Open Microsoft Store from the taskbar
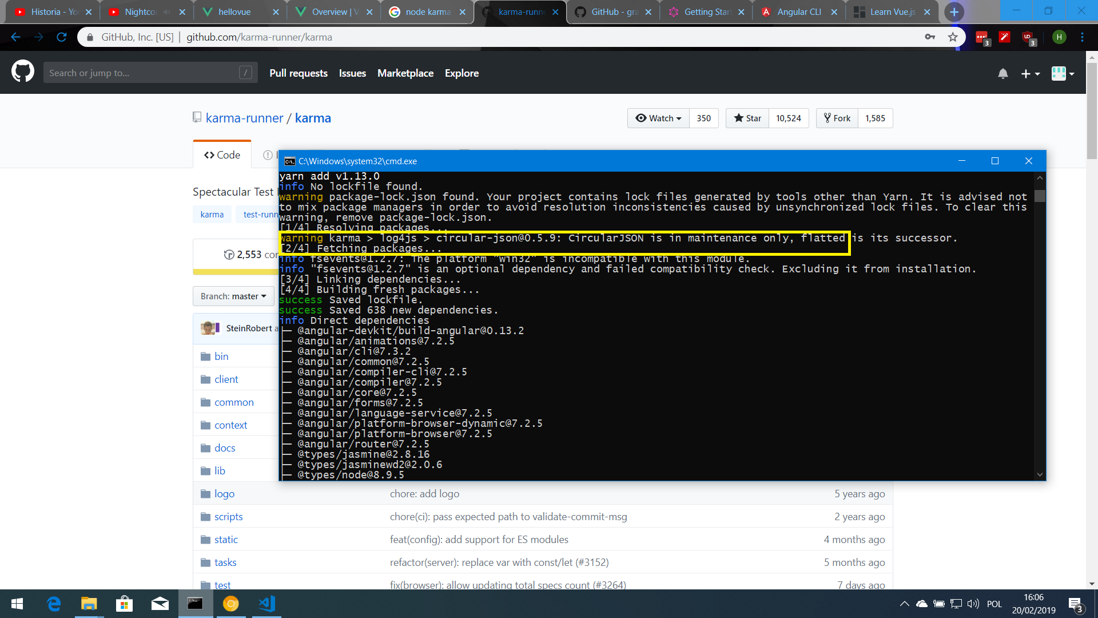Screen dimensions: 1098x618 pyautogui.click(x=124, y=604)
